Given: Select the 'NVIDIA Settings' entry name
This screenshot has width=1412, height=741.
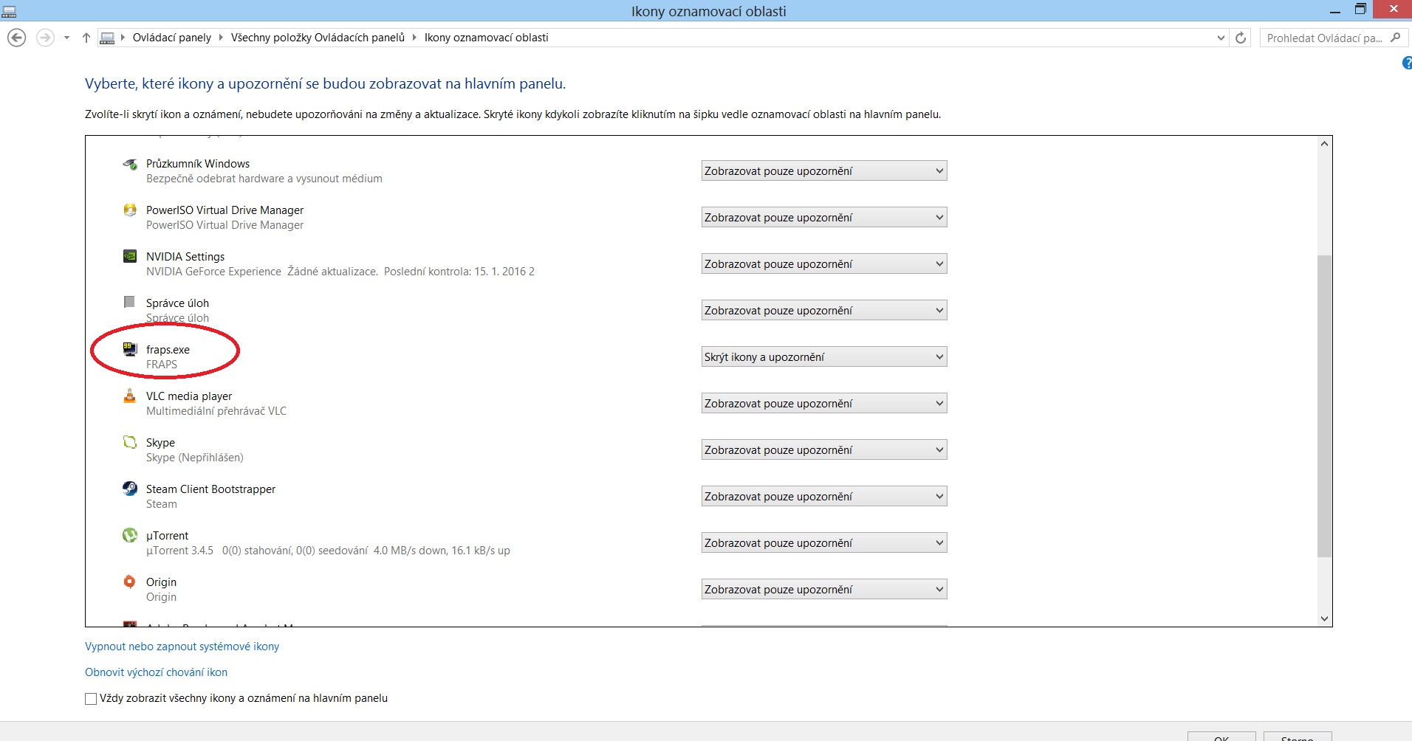Looking at the screenshot, I should pos(185,257).
